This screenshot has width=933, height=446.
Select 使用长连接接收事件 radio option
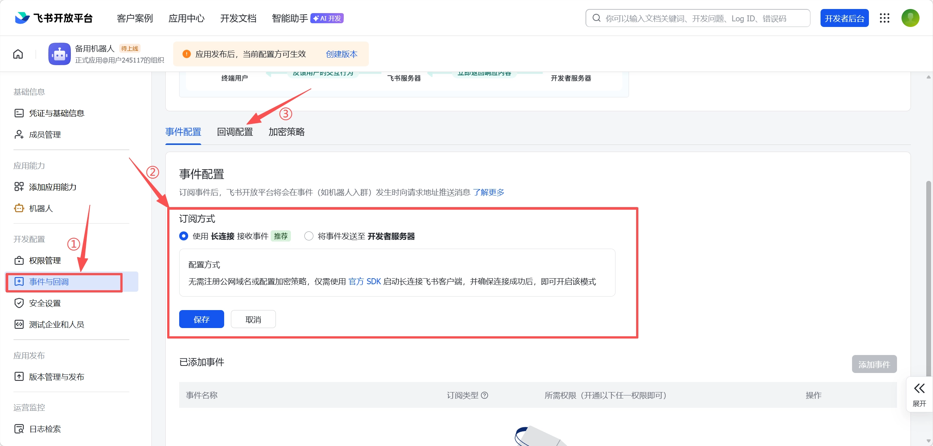tap(184, 236)
